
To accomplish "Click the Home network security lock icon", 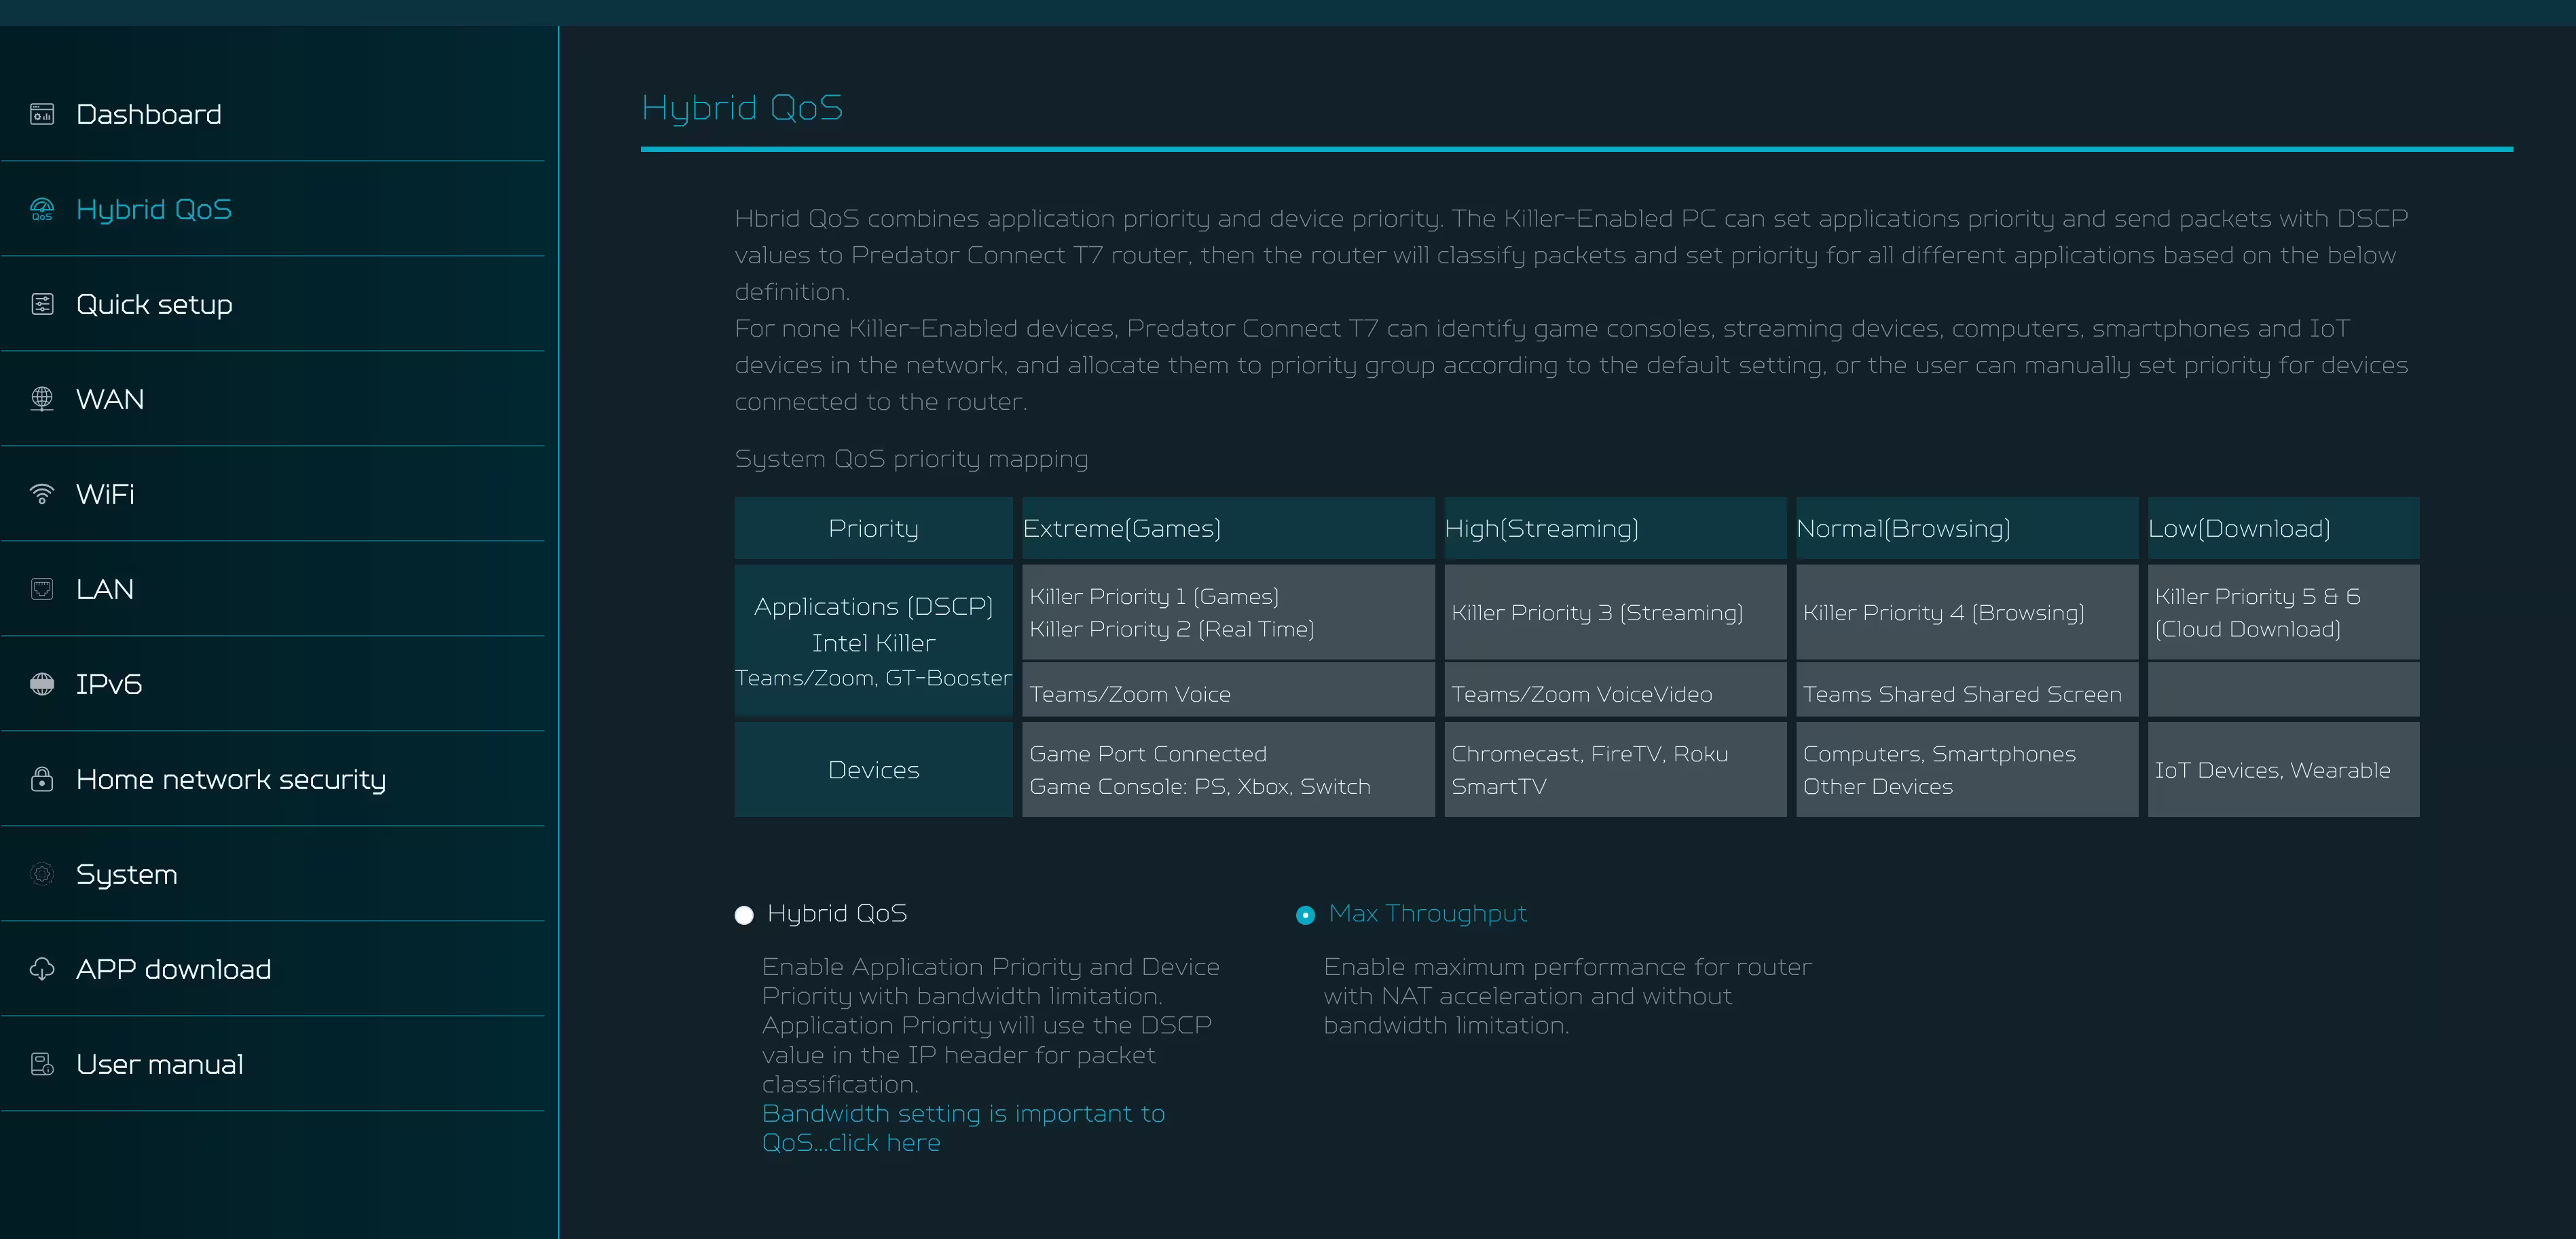I will point(42,778).
